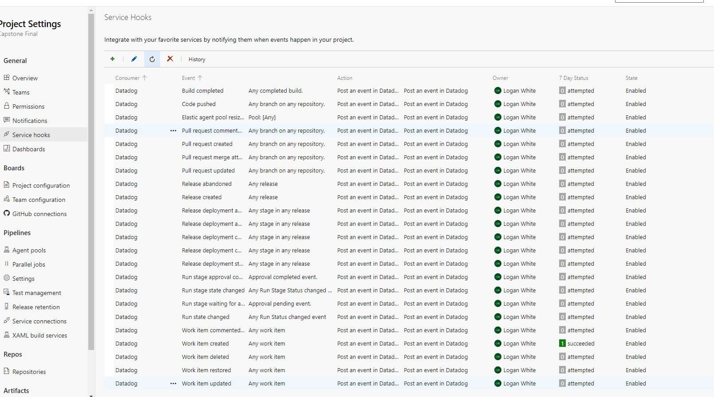Viewport: 714px width, 397px height.
Task: Click the GitHub connections octocat icon
Action: click(7, 213)
